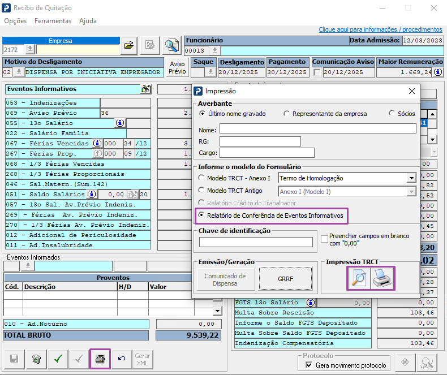
Task: Click the Gerar XML button
Action: click(142, 359)
